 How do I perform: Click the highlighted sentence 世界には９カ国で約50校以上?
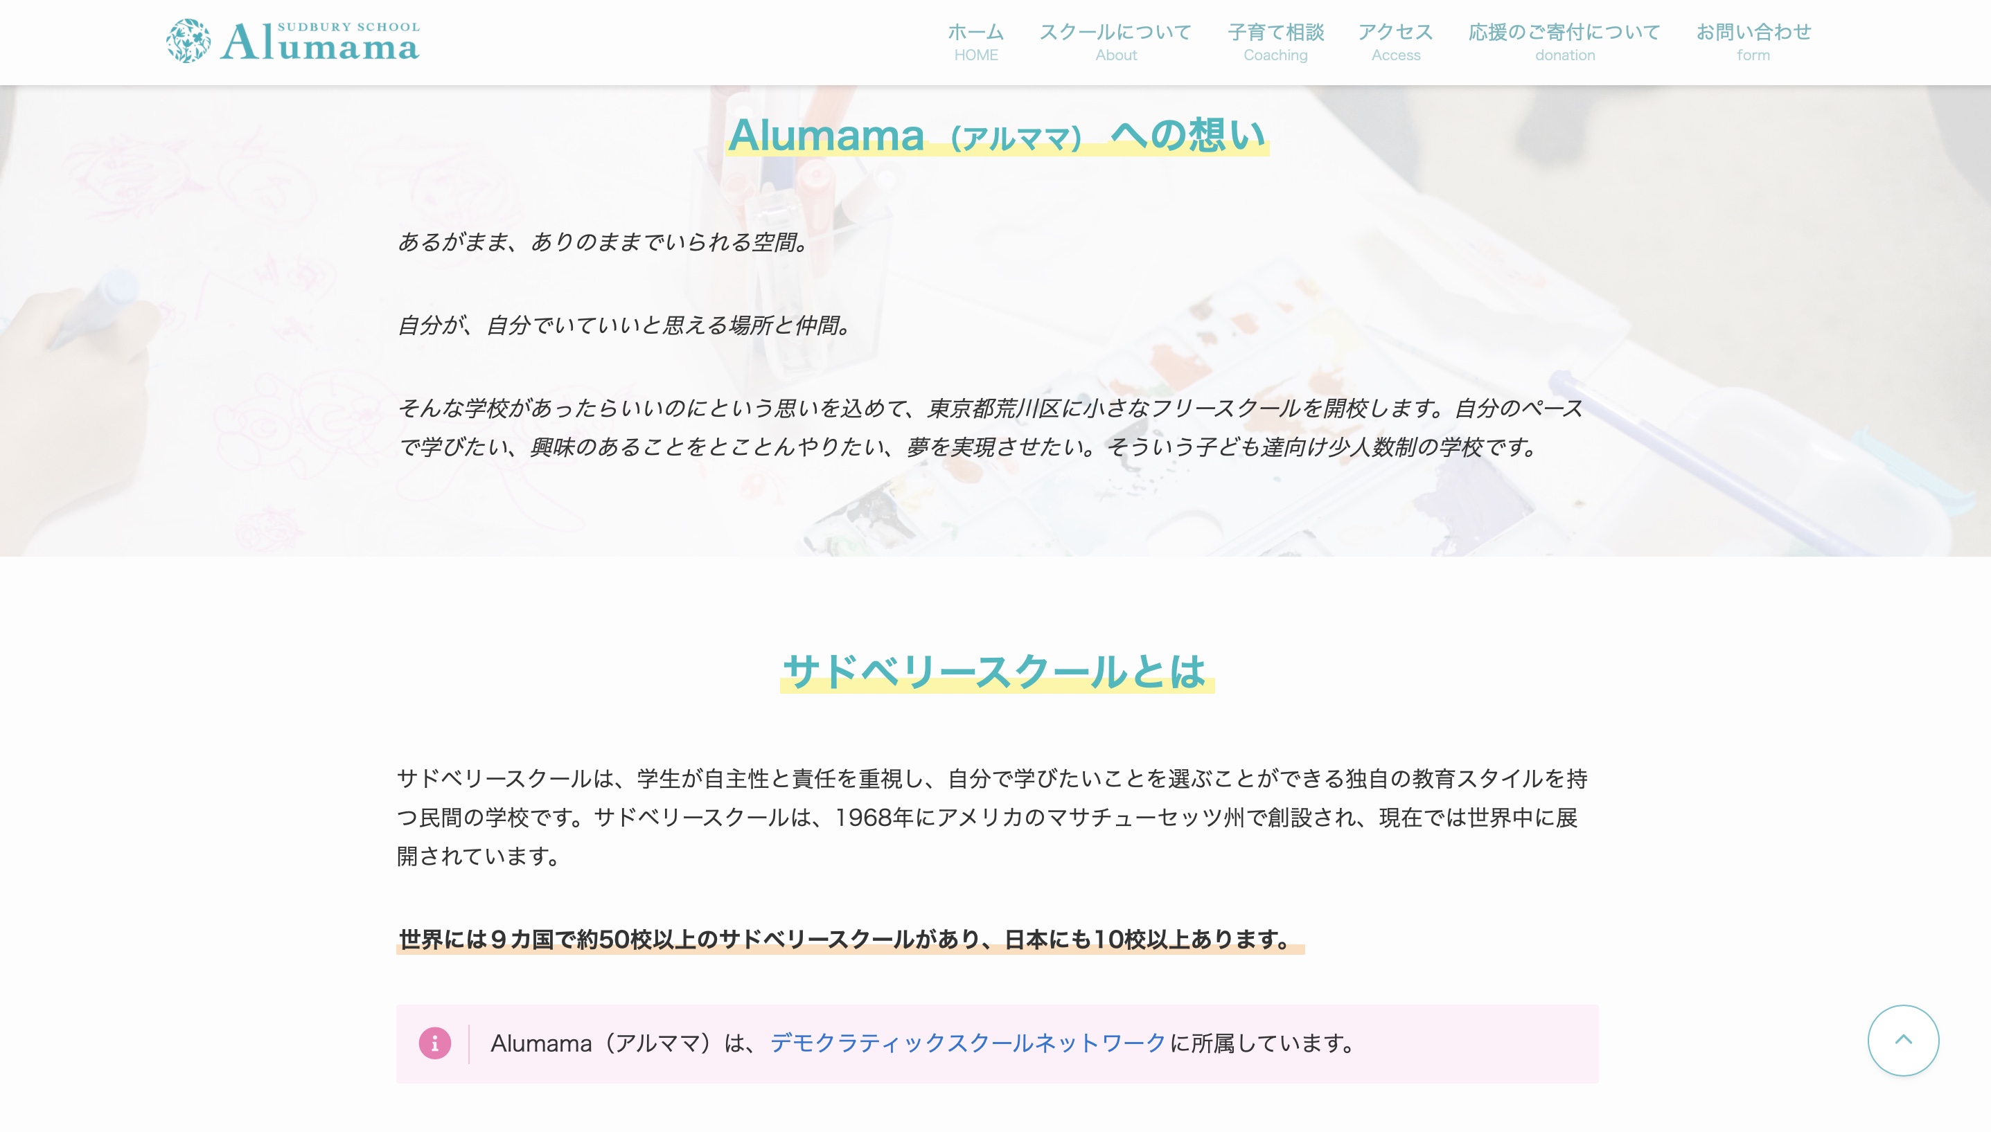(x=849, y=940)
